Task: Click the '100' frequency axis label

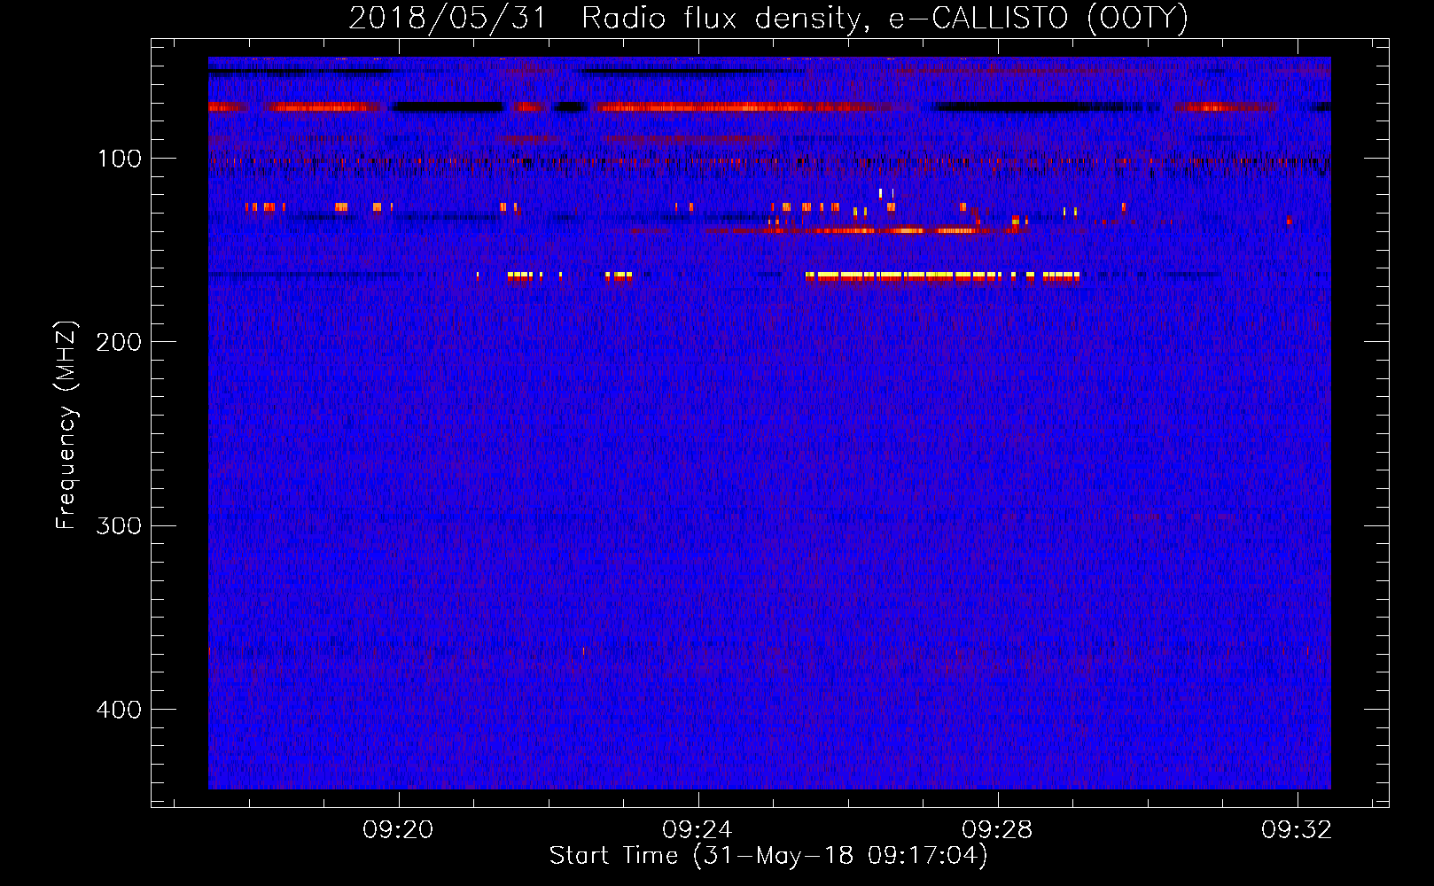Action: point(120,159)
